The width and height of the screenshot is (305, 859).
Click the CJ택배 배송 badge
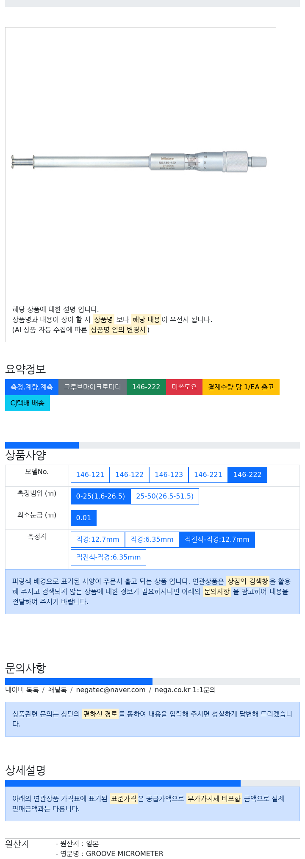28,403
